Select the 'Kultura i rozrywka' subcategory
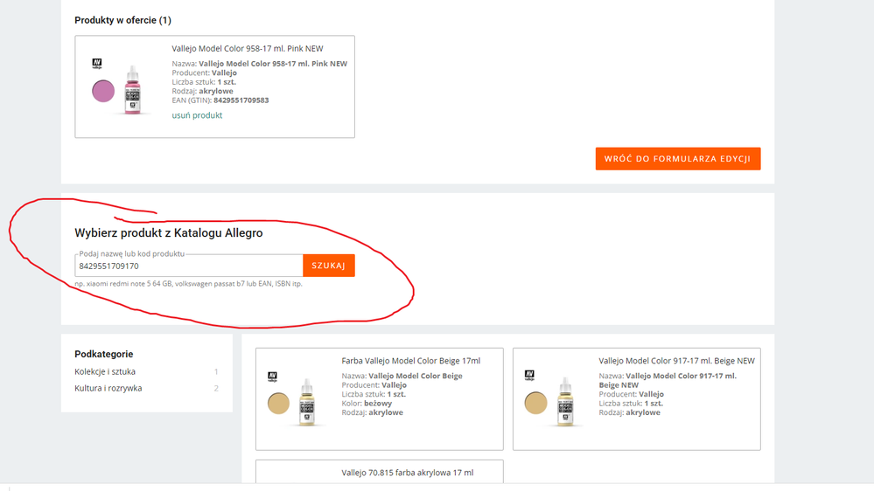Screen dimensions: 874x491 point(108,388)
